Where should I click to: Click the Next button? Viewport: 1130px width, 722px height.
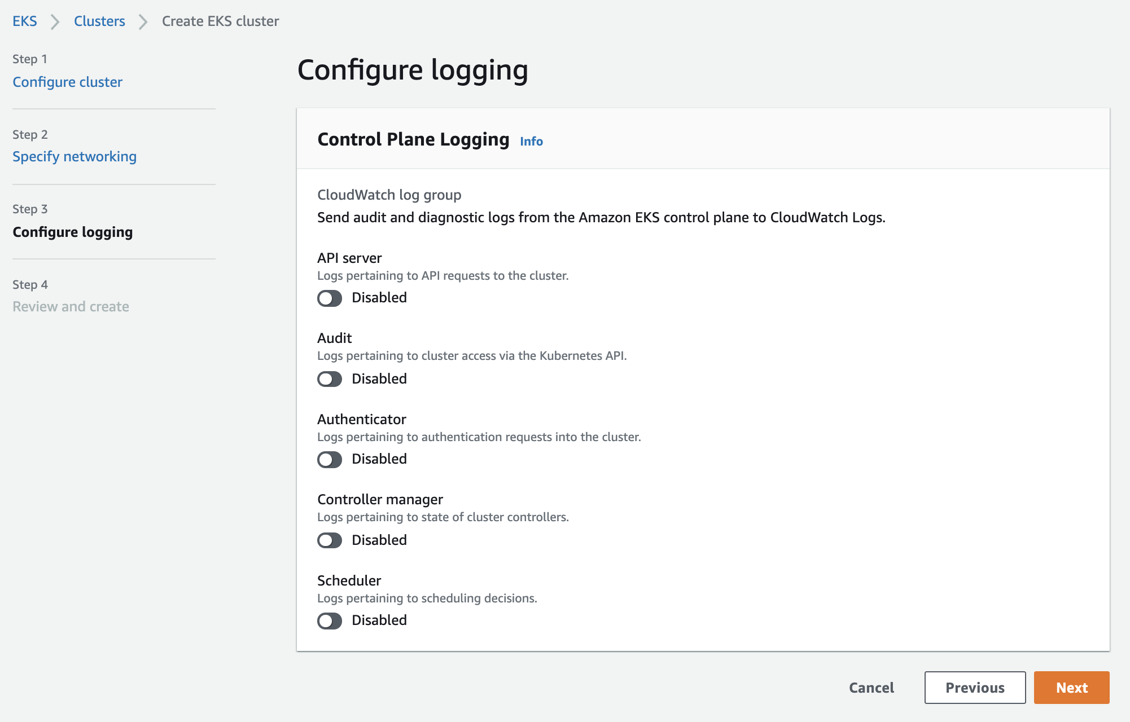pos(1071,688)
